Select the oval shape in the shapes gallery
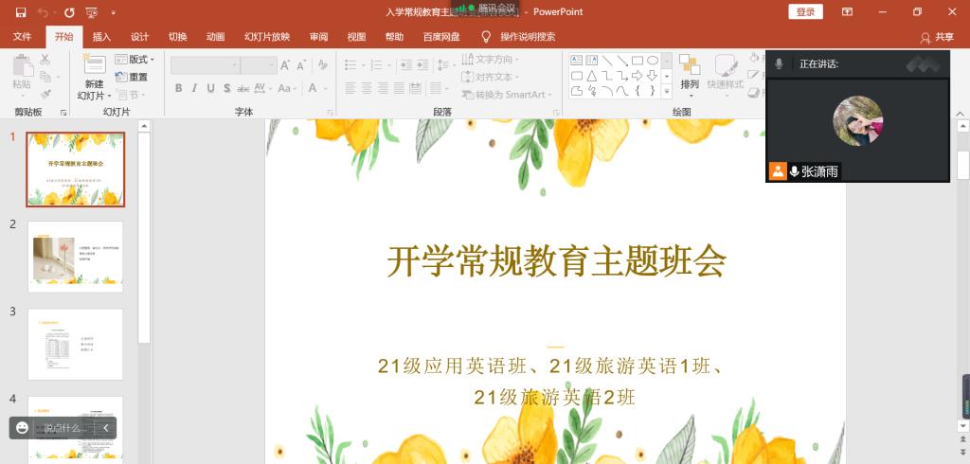The image size is (970, 464). tap(653, 60)
